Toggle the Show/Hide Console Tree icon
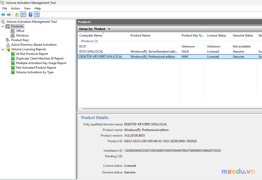 click(x=23, y=15)
